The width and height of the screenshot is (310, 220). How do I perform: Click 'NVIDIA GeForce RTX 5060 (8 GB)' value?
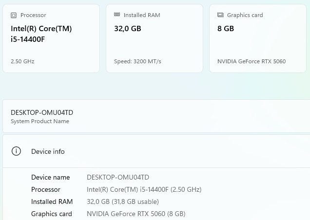coord(136,214)
